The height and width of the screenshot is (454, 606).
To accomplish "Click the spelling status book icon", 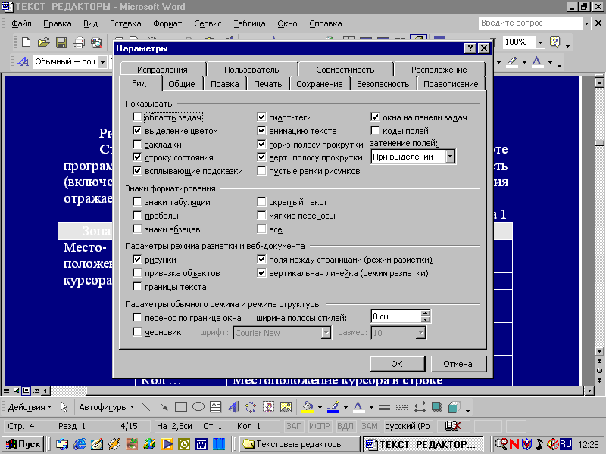I will click(x=452, y=426).
